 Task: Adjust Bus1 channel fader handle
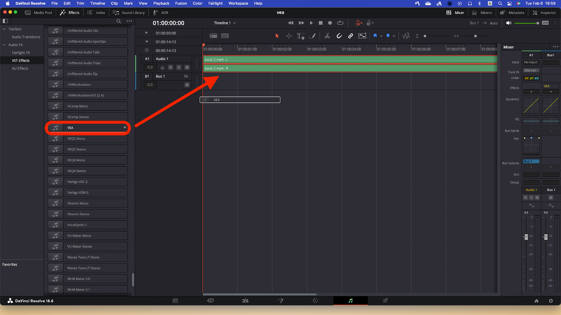[x=546, y=237]
